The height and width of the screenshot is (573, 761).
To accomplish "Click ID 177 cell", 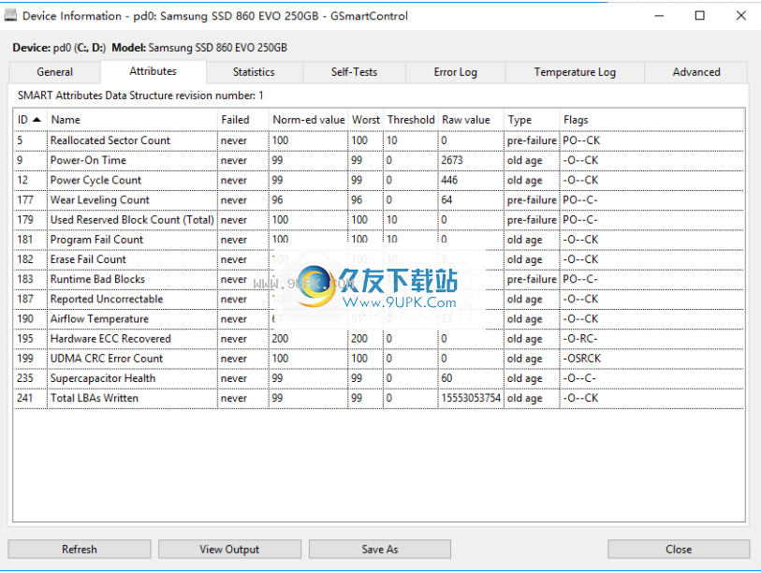I will point(25,200).
